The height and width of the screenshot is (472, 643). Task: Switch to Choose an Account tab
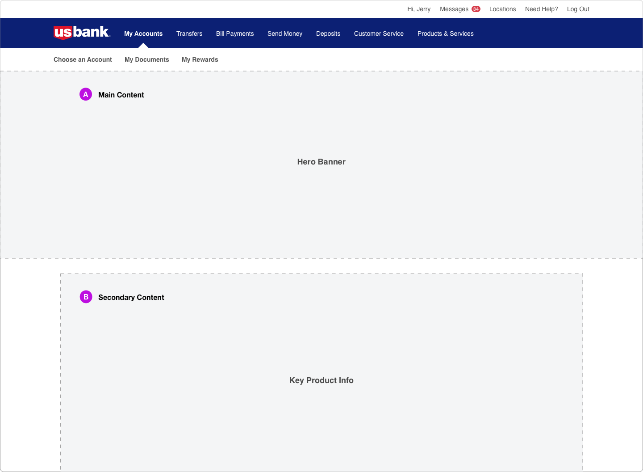click(83, 59)
